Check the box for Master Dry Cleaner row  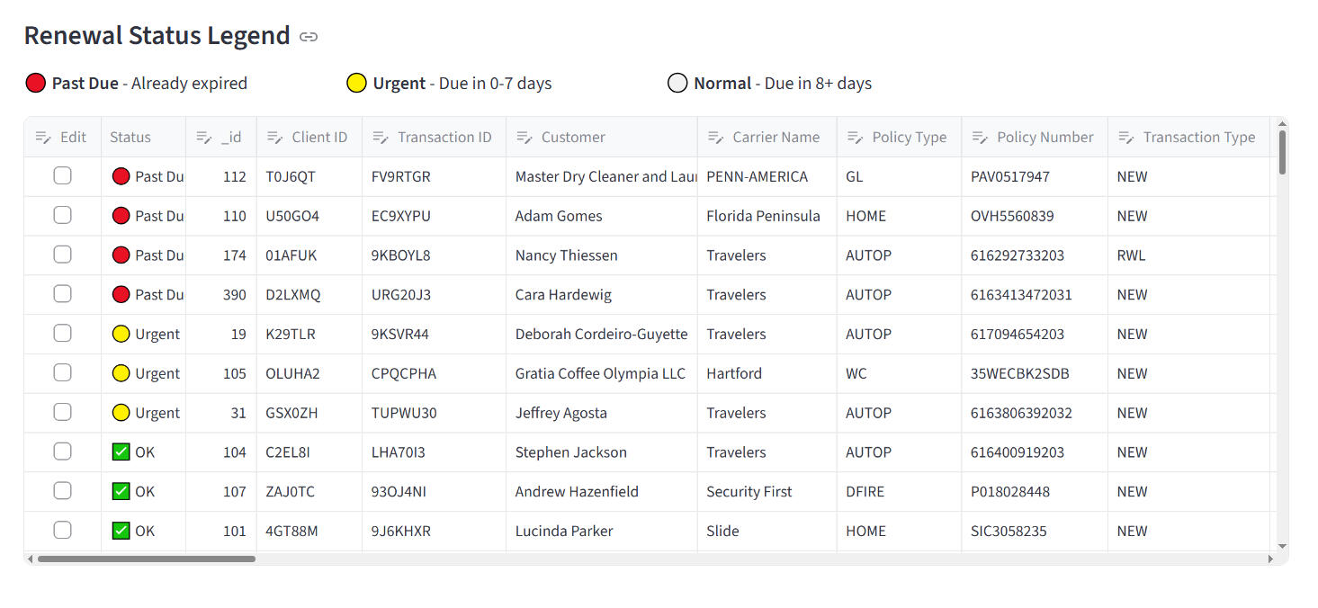pyautogui.click(x=62, y=176)
